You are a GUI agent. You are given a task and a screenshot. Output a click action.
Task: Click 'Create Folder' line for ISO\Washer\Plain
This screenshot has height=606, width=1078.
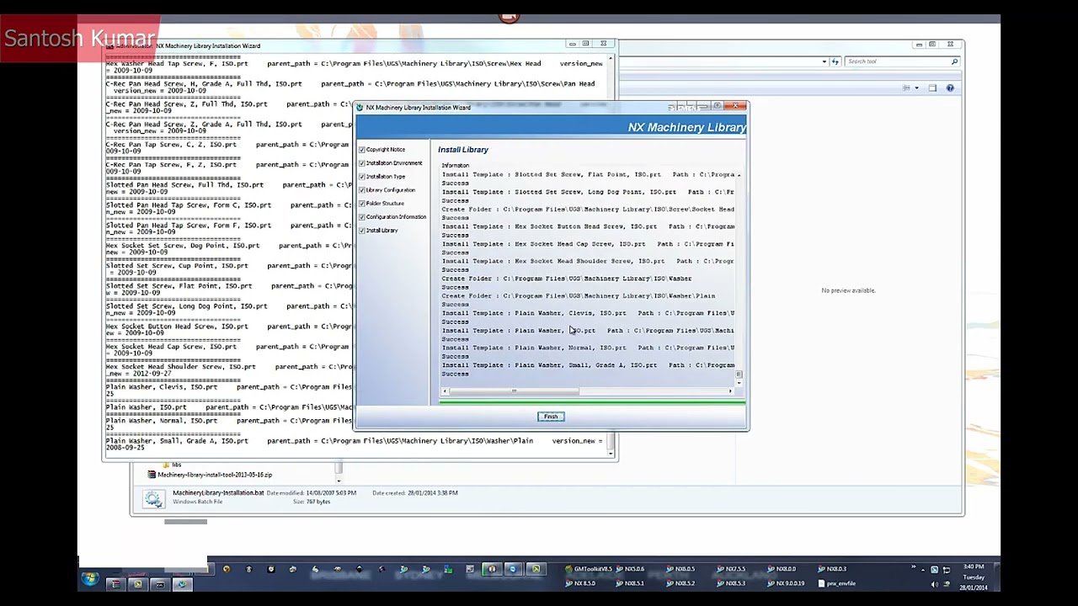coord(579,296)
